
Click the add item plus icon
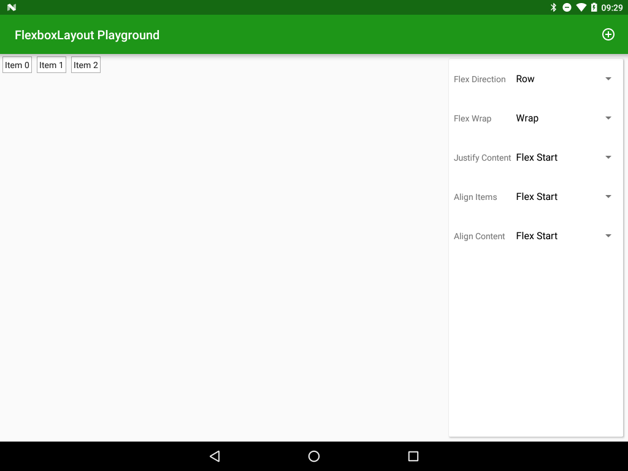coord(608,34)
